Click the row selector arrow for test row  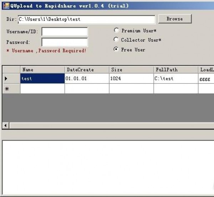(x=11, y=78)
